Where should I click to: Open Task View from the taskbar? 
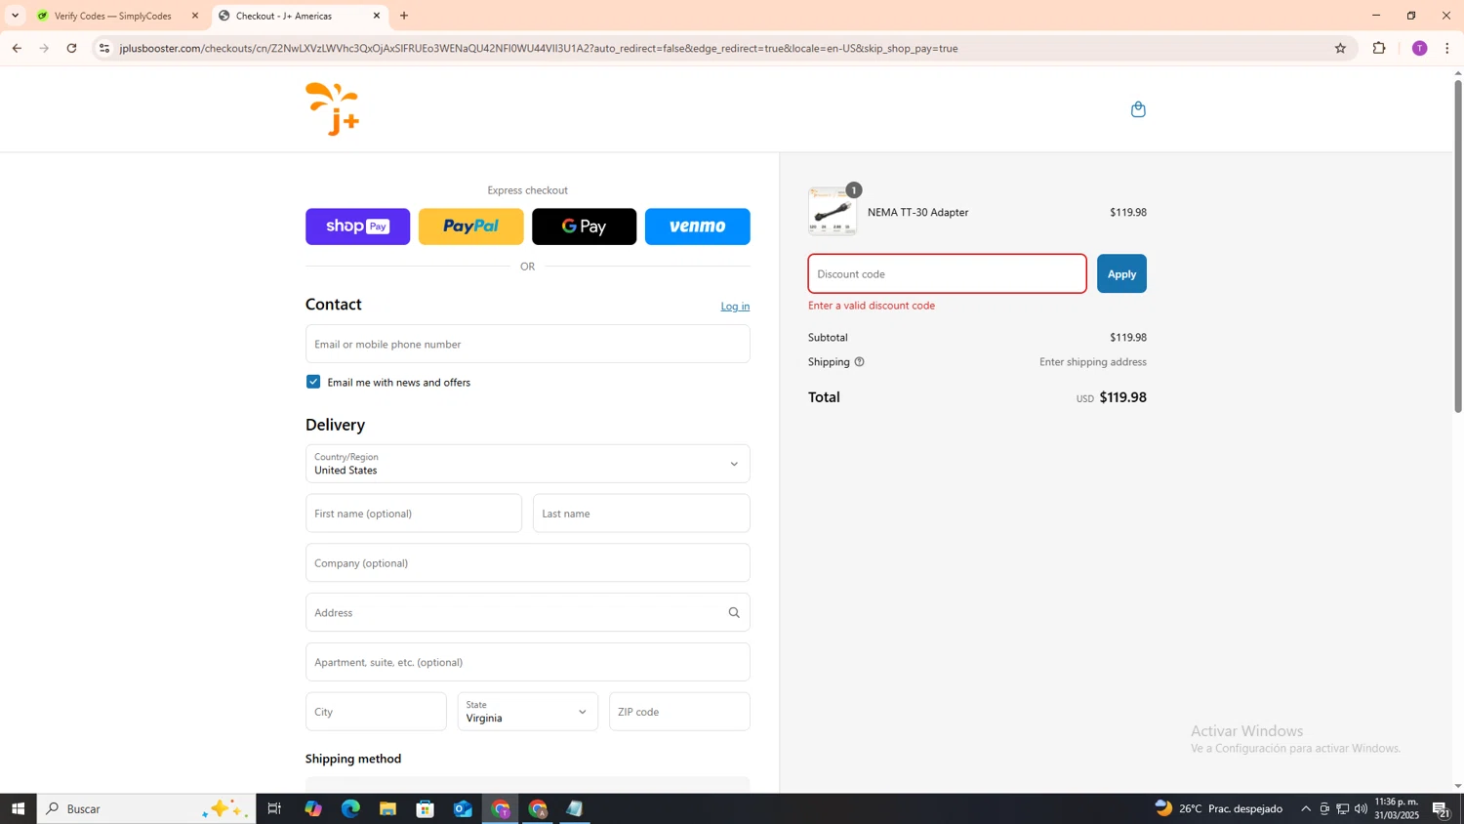pos(274,808)
